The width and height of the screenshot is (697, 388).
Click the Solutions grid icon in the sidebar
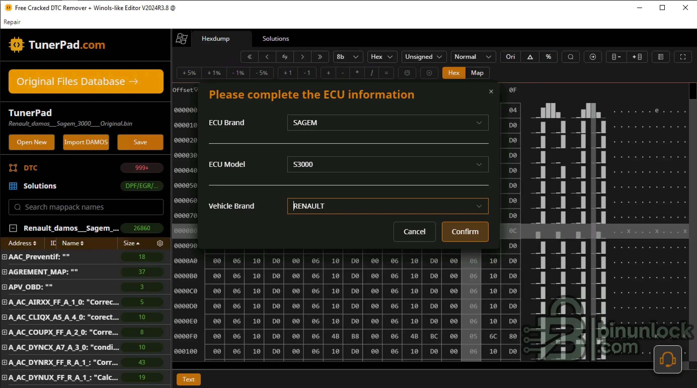coord(13,186)
